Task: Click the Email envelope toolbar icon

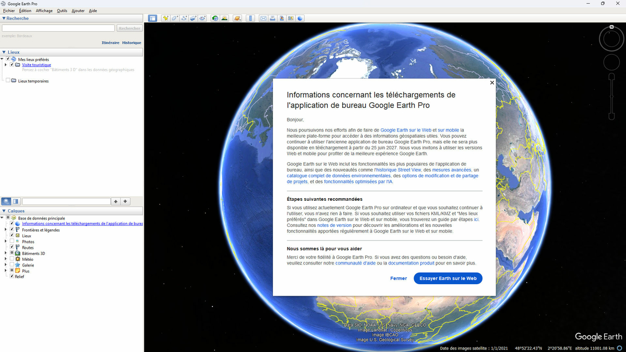Action: point(263,18)
